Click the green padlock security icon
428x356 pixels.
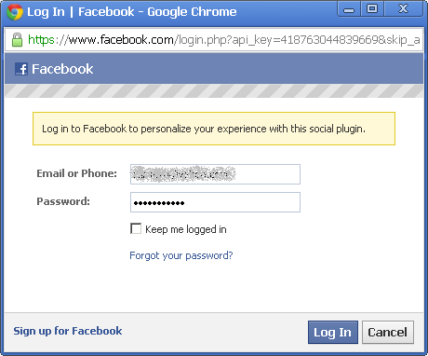tap(17, 40)
